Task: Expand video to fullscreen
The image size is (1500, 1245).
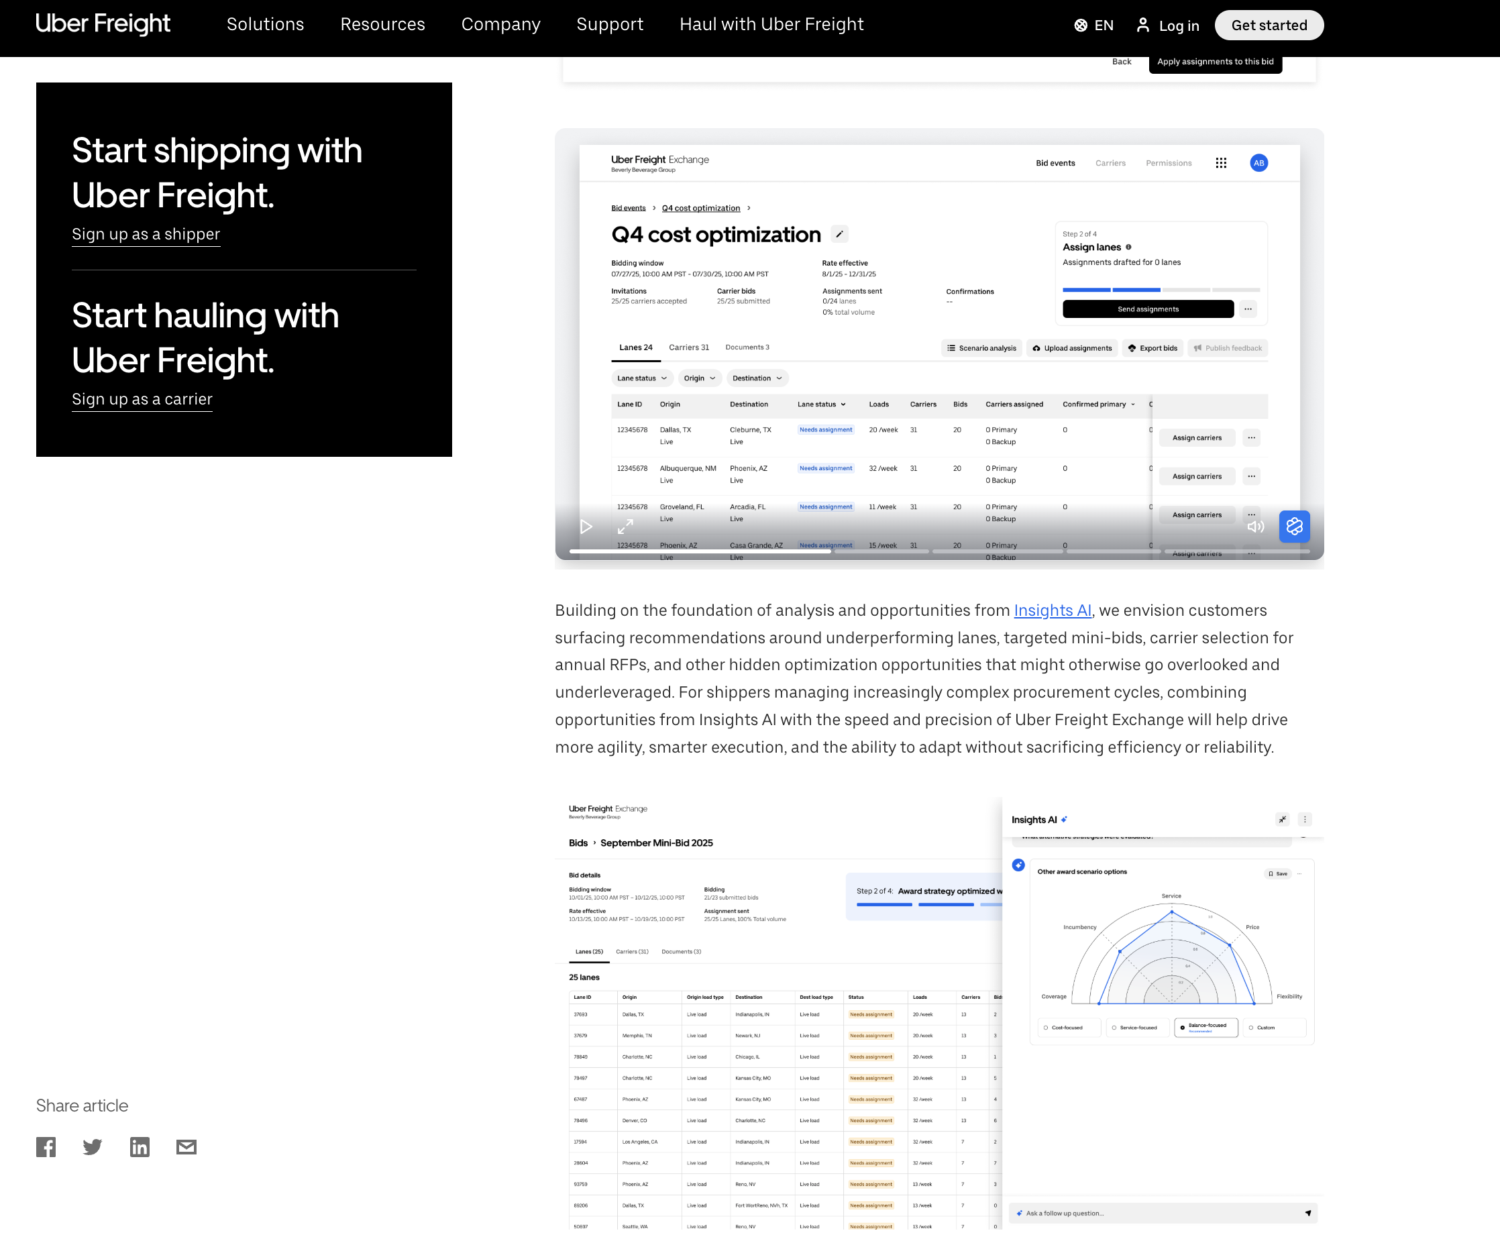Action: 625,527
